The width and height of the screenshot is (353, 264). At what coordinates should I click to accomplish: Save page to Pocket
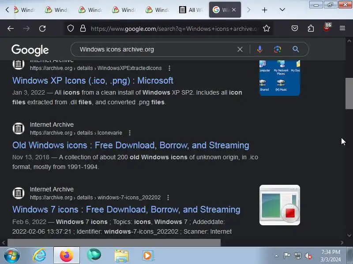(295, 28)
